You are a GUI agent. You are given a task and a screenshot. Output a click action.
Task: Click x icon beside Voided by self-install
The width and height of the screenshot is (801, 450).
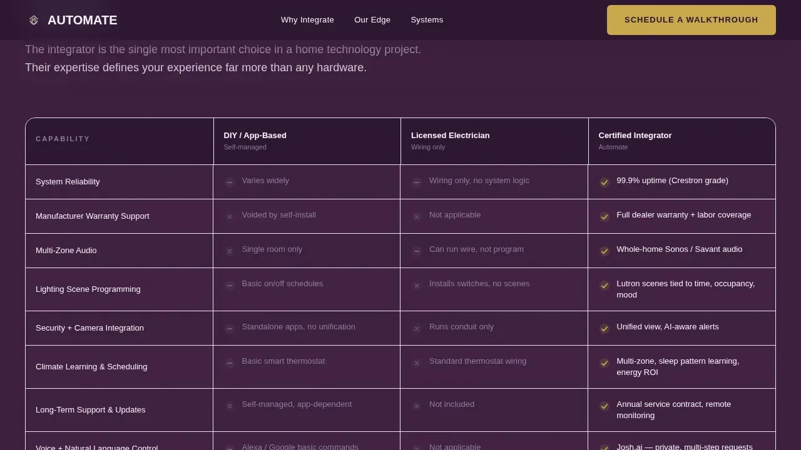point(230,217)
